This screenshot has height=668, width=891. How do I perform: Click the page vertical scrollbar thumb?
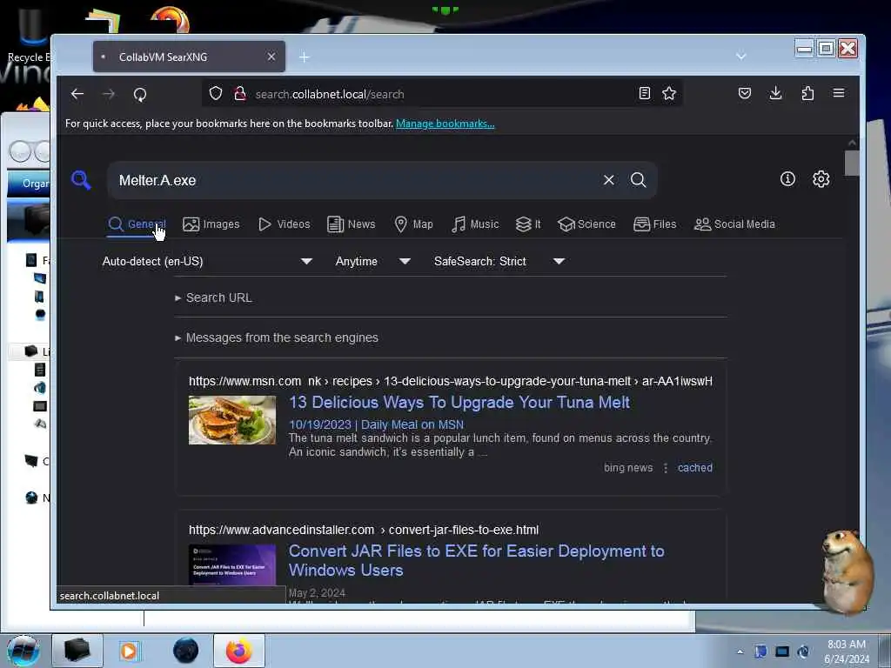point(852,164)
